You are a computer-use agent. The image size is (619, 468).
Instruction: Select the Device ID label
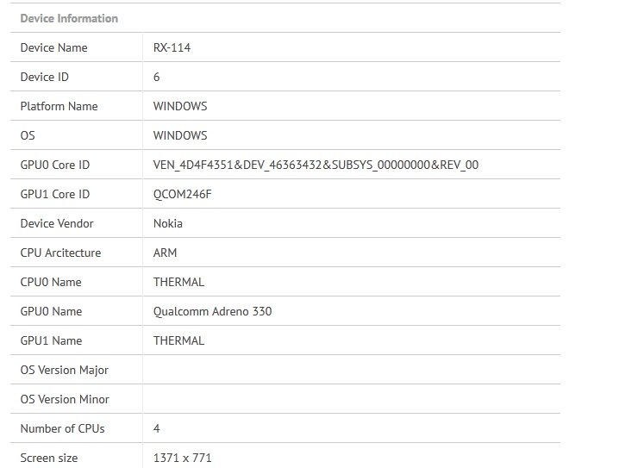coord(44,77)
